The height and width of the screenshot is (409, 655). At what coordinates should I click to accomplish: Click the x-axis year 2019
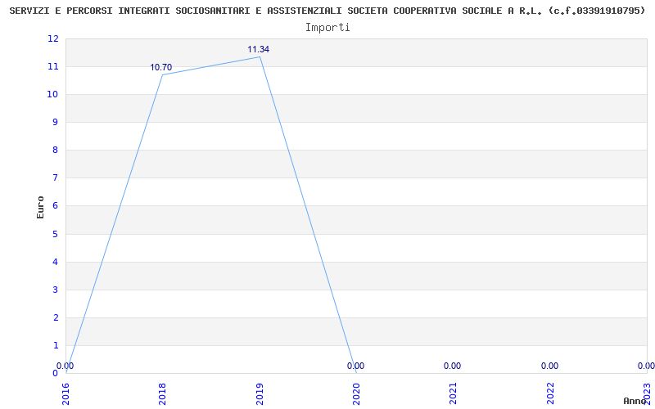coord(260,393)
